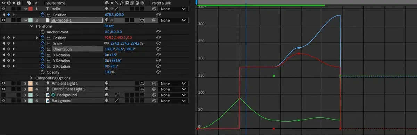Toggle stopwatch for Z Rotation

pyautogui.click(x=43, y=66)
